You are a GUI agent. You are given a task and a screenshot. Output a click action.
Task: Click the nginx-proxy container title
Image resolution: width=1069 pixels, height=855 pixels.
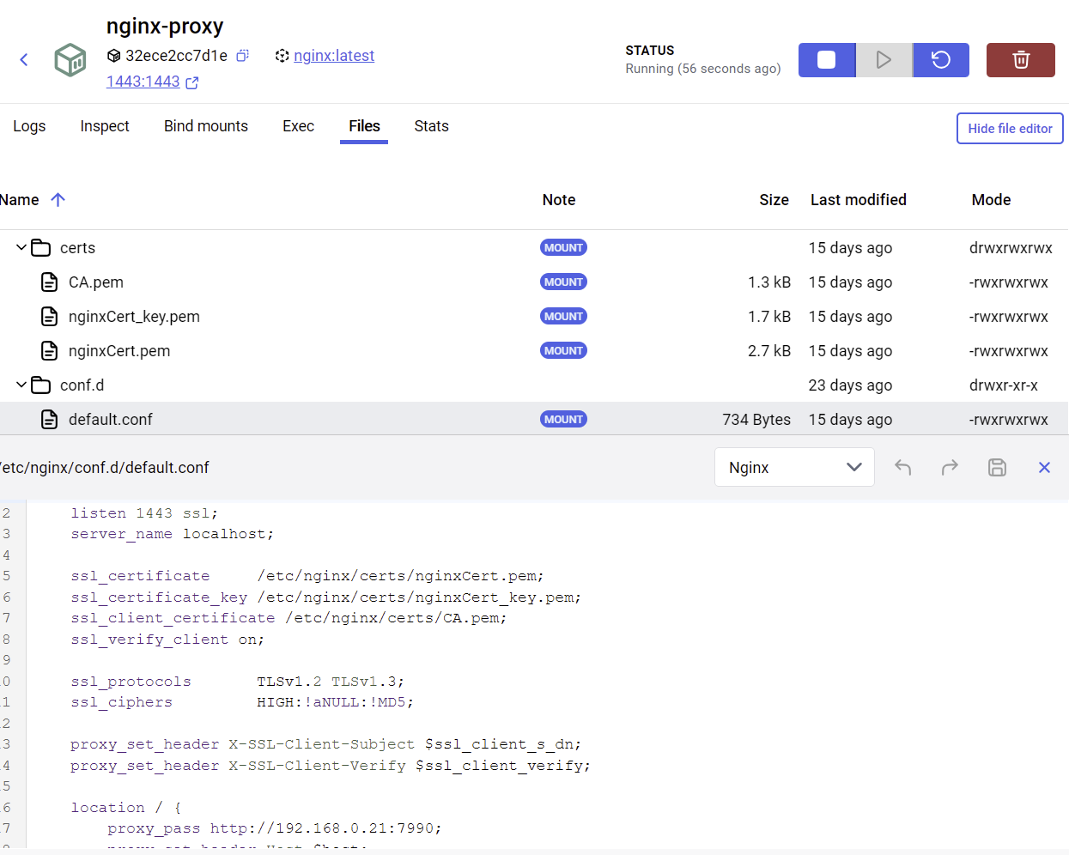pyautogui.click(x=165, y=27)
